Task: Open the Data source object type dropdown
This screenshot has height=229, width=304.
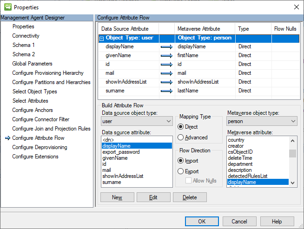Action: click(x=137, y=121)
